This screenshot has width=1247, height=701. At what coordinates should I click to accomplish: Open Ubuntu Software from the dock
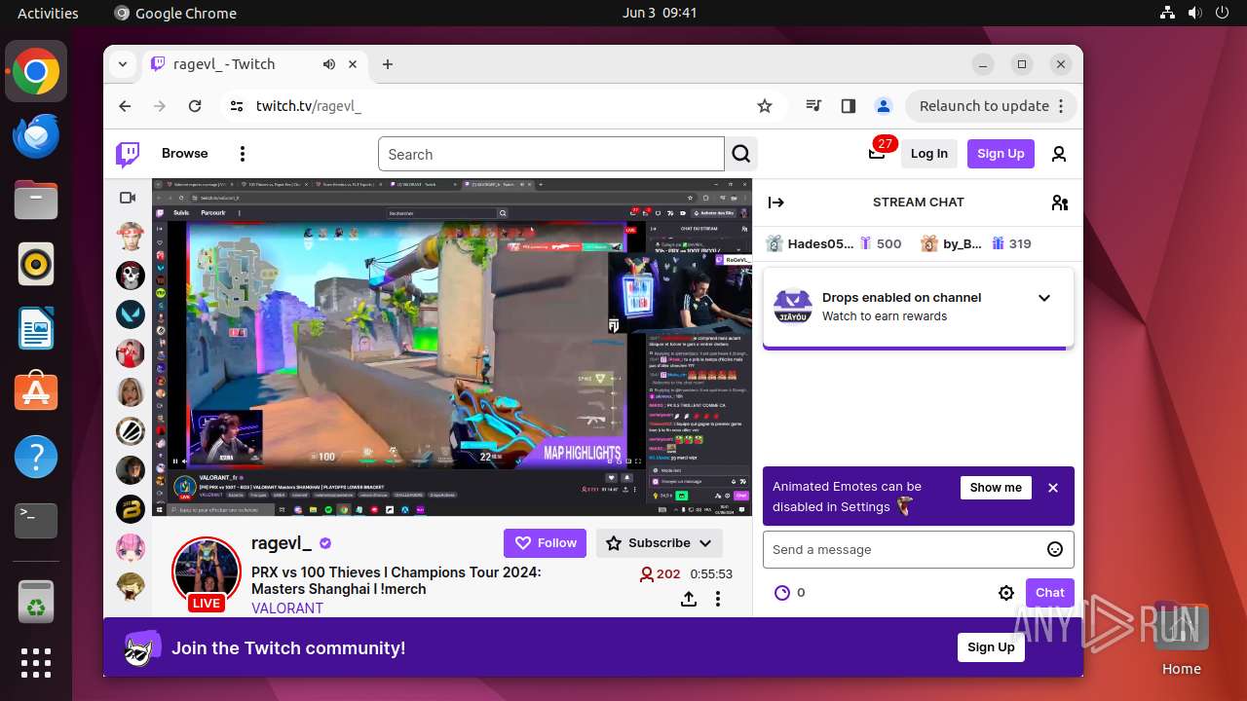pyautogui.click(x=36, y=392)
